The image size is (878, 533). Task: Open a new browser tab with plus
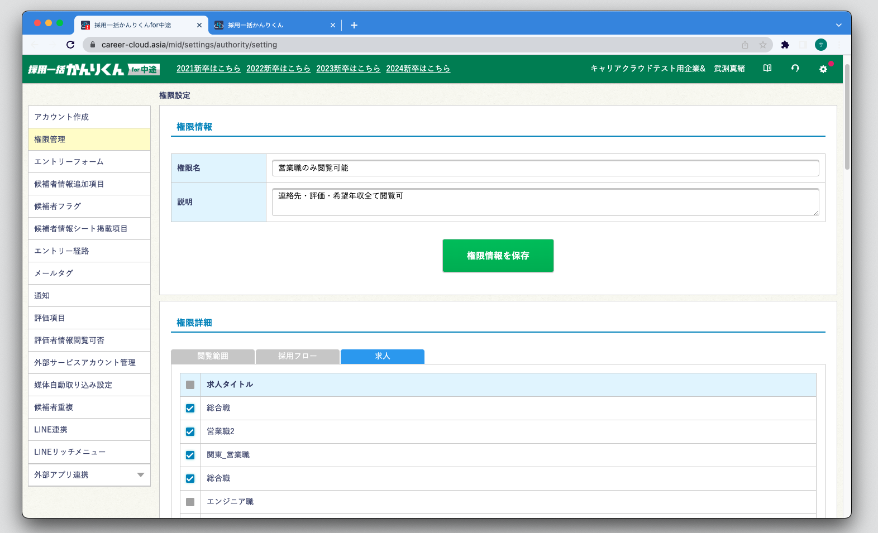(x=354, y=25)
